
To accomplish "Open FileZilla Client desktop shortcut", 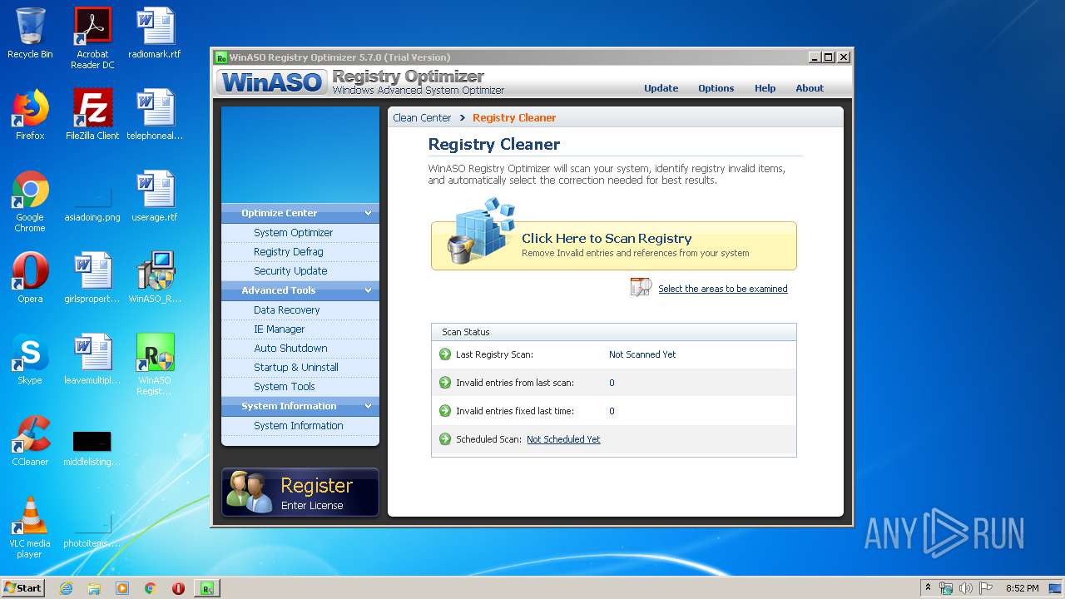I will (x=92, y=115).
